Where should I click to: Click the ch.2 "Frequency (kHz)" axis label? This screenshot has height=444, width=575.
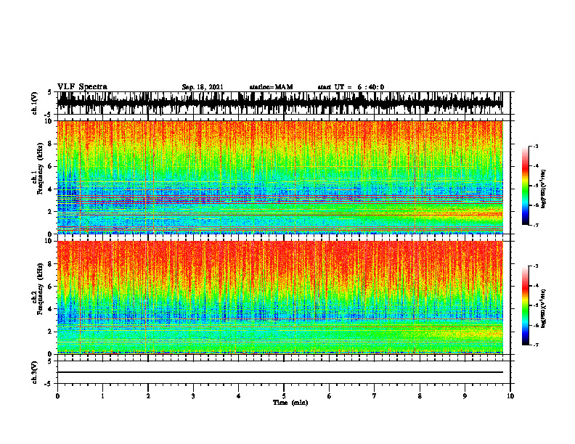pos(40,289)
